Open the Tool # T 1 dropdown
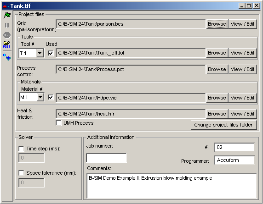Viewport: 263px width, 204px height. (40, 53)
